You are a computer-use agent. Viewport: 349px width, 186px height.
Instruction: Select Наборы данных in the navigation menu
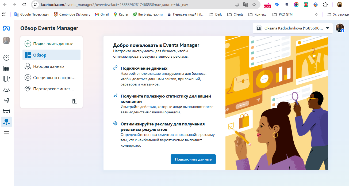point(51,66)
